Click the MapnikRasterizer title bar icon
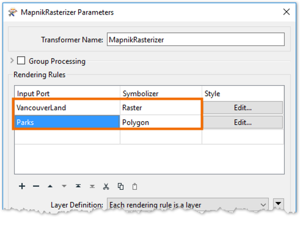This screenshot has width=300, height=232. point(12,12)
